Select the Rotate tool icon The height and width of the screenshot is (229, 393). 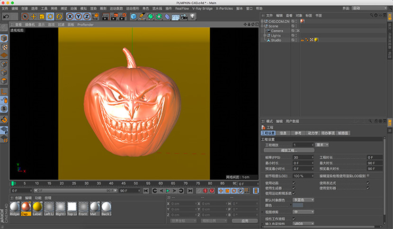point(50,17)
